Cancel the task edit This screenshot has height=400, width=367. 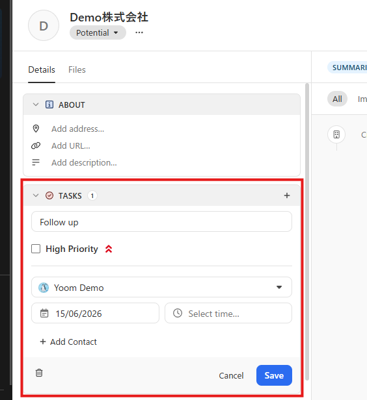click(231, 375)
